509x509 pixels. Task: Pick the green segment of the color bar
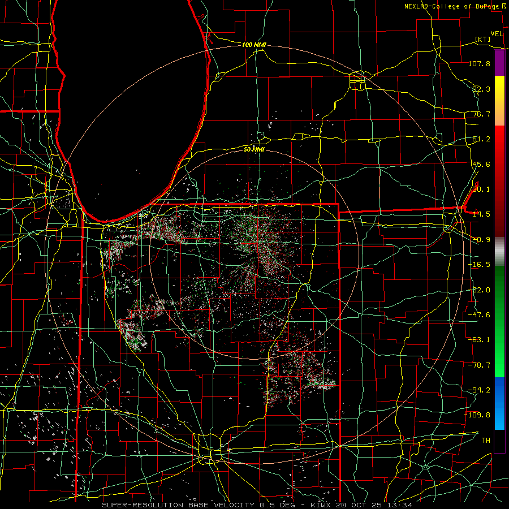click(x=499, y=322)
